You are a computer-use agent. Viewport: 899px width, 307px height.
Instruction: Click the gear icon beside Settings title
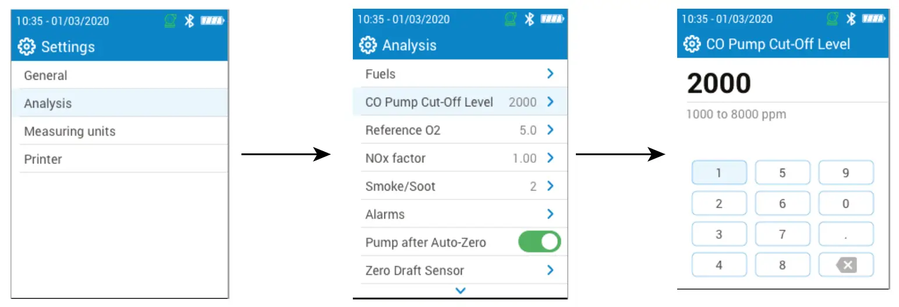click(x=27, y=47)
